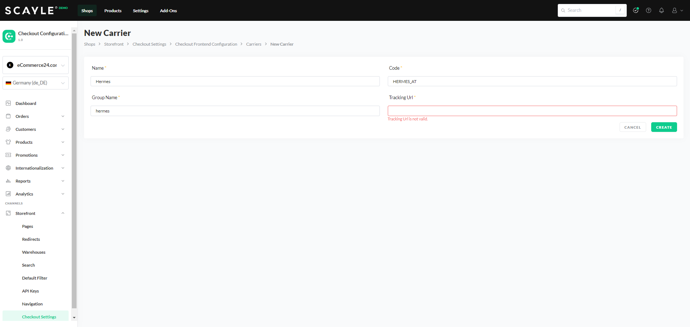This screenshot has width=690, height=327.
Task: Click the notifications bell icon
Action: click(x=661, y=10)
